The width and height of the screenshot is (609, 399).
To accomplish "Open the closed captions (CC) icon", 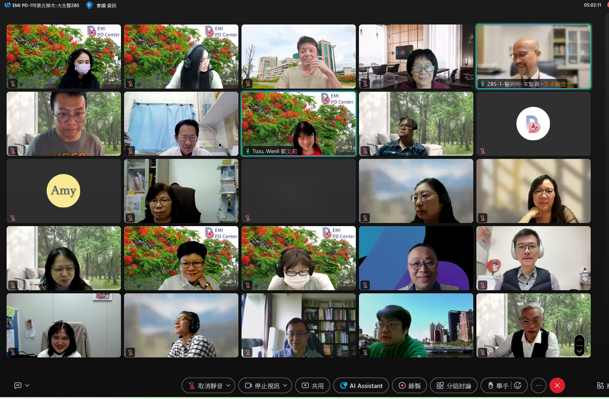I will [x=18, y=385].
